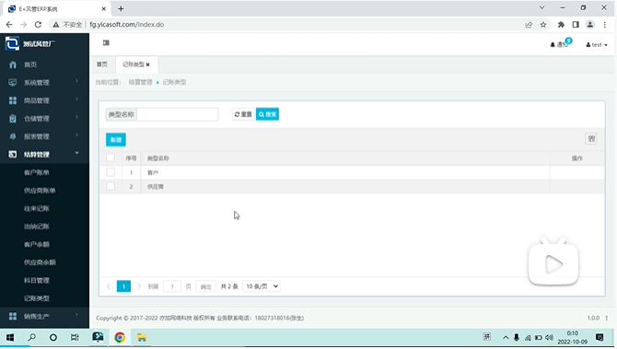Click the blue 新增 add button
Viewport: 617px width, 349px height.
tap(116, 140)
